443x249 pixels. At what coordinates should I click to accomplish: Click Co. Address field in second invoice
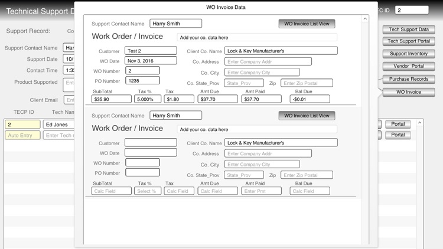click(268, 153)
